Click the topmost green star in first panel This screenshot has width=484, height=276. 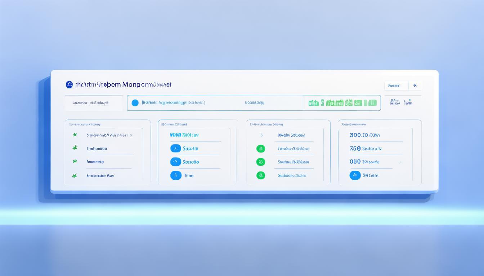click(x=75, y=135)
